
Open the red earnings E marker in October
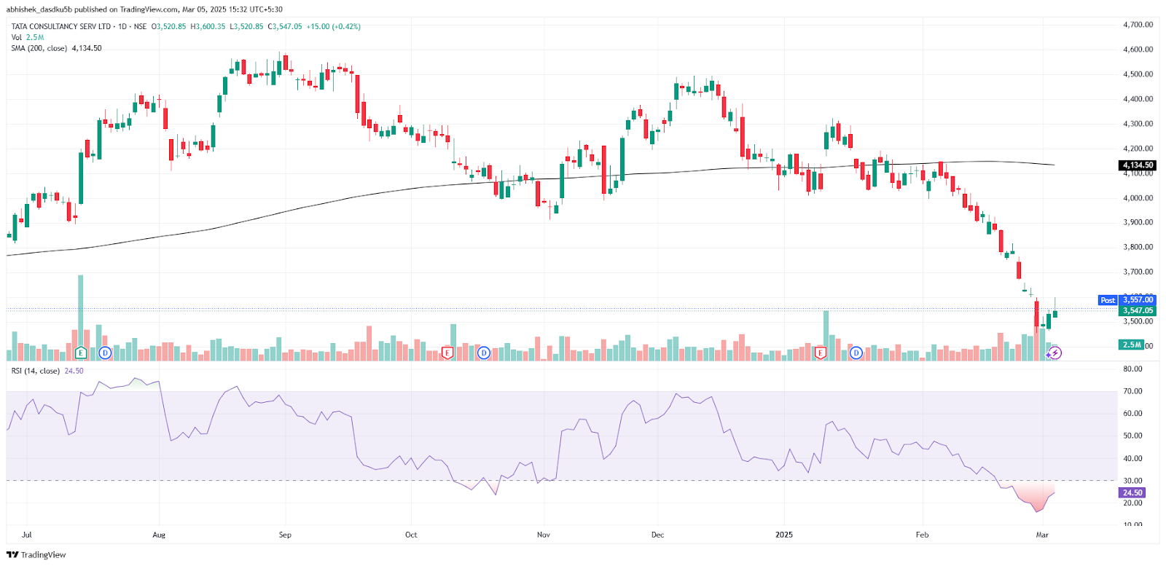coord(447,353)
